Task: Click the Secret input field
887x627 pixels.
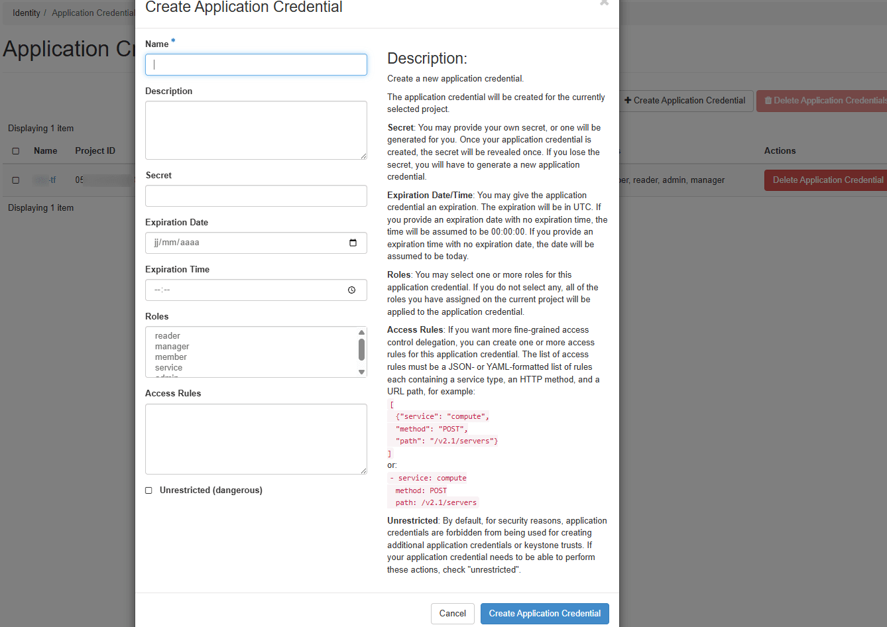Action: (256, 196)
